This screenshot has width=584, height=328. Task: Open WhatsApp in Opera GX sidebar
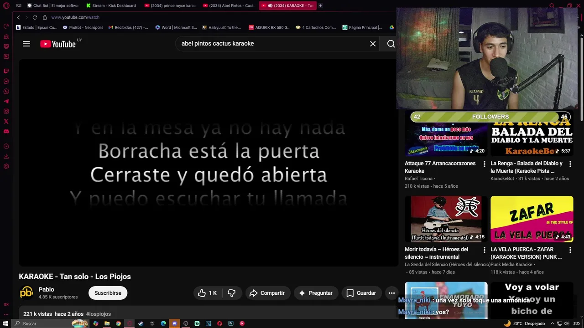pyautogui.click(x=6, y=92)
